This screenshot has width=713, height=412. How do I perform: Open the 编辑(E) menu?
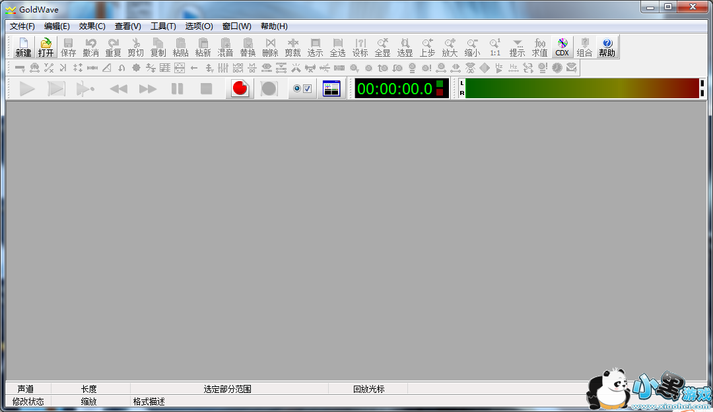pos(57,26)
